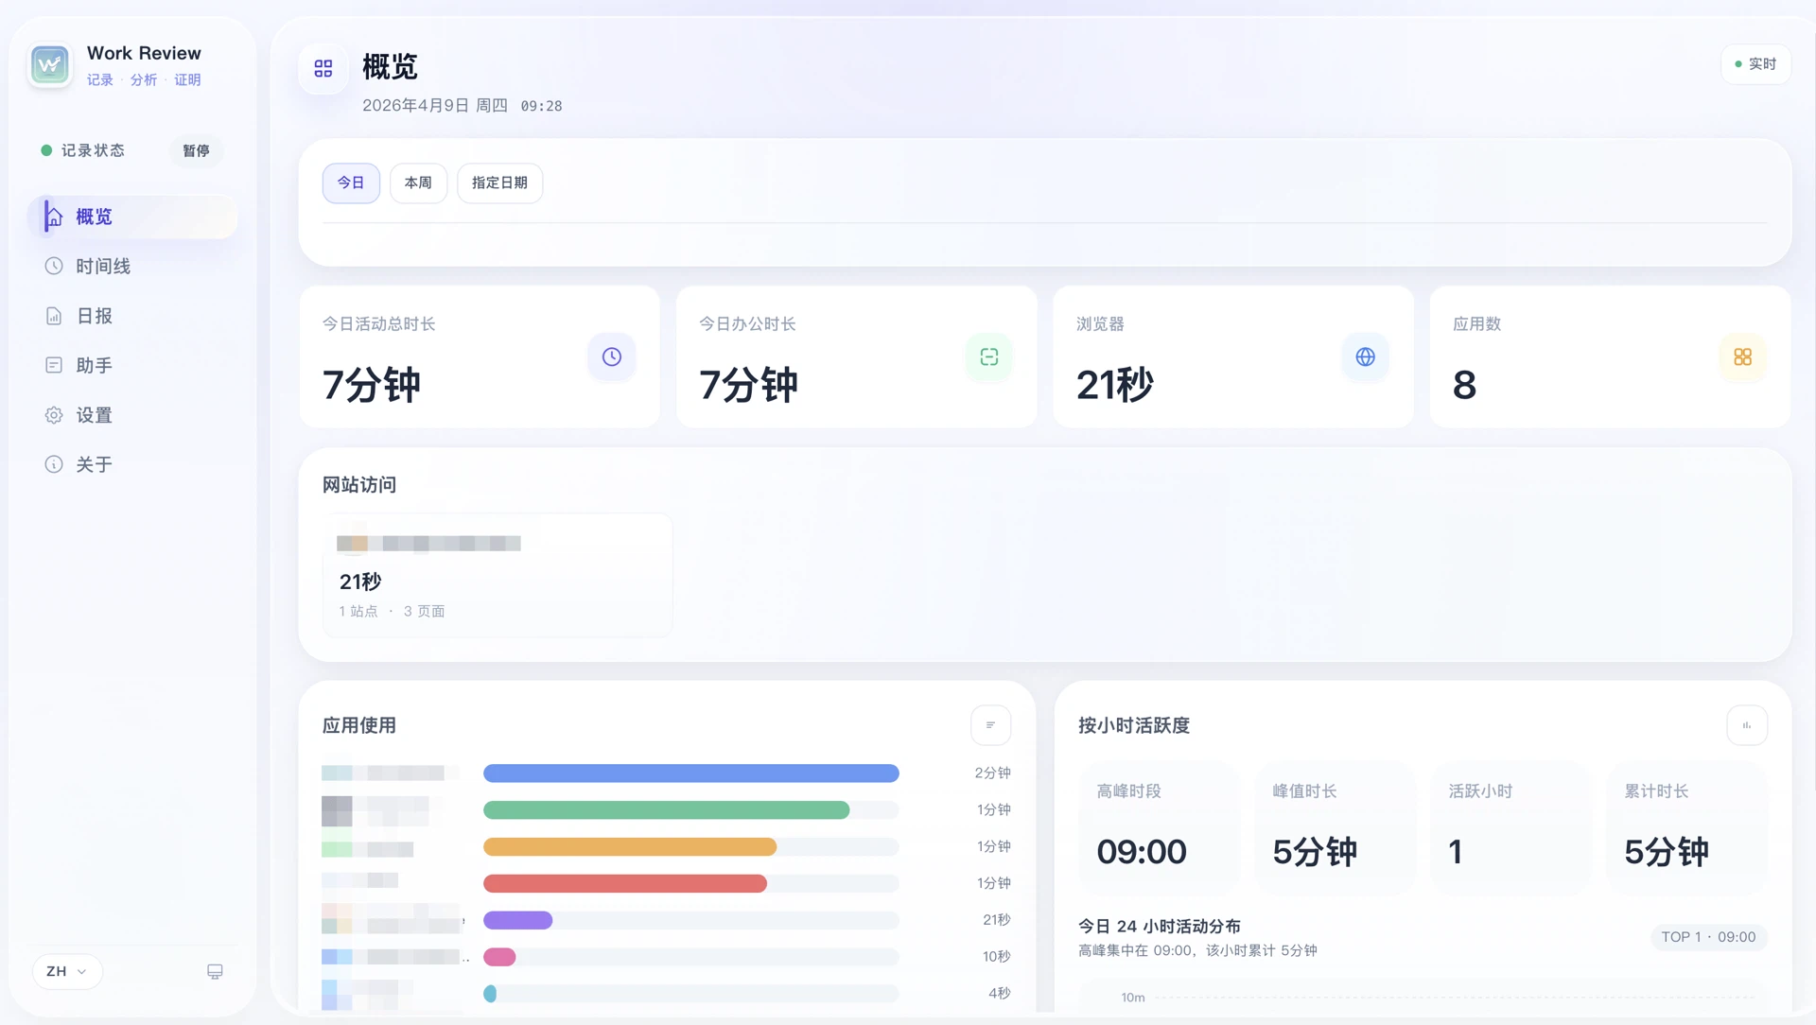The height and width of the screenshot is (1025, 1816).
Task: Open 助手 in sidebar
Action: pos(132,365)
